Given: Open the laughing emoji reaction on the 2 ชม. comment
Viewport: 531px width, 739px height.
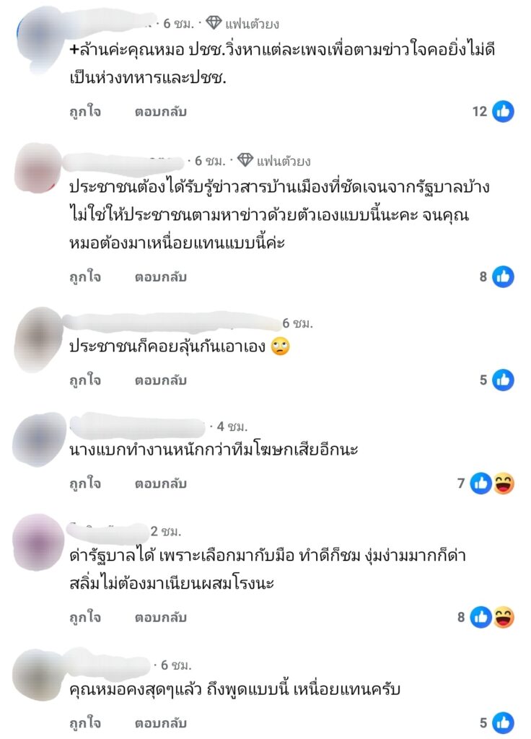Looking at the screenshot, I should tap(504, 618).
